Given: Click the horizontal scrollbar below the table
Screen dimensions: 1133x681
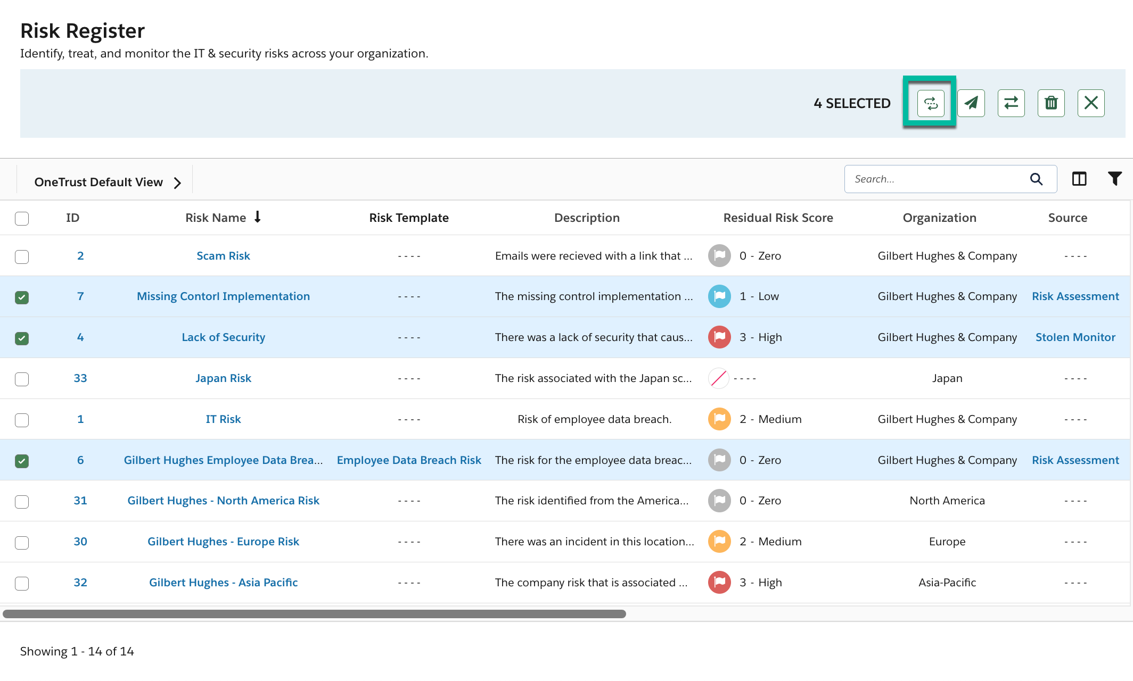Looking at the screenshot, I should click(314, 614).
